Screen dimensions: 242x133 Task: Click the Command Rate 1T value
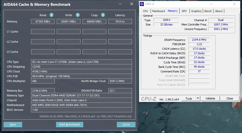(199, 71)
